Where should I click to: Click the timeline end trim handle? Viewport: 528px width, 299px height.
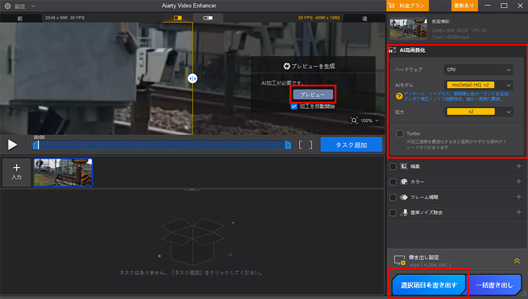tap(288, 145)
